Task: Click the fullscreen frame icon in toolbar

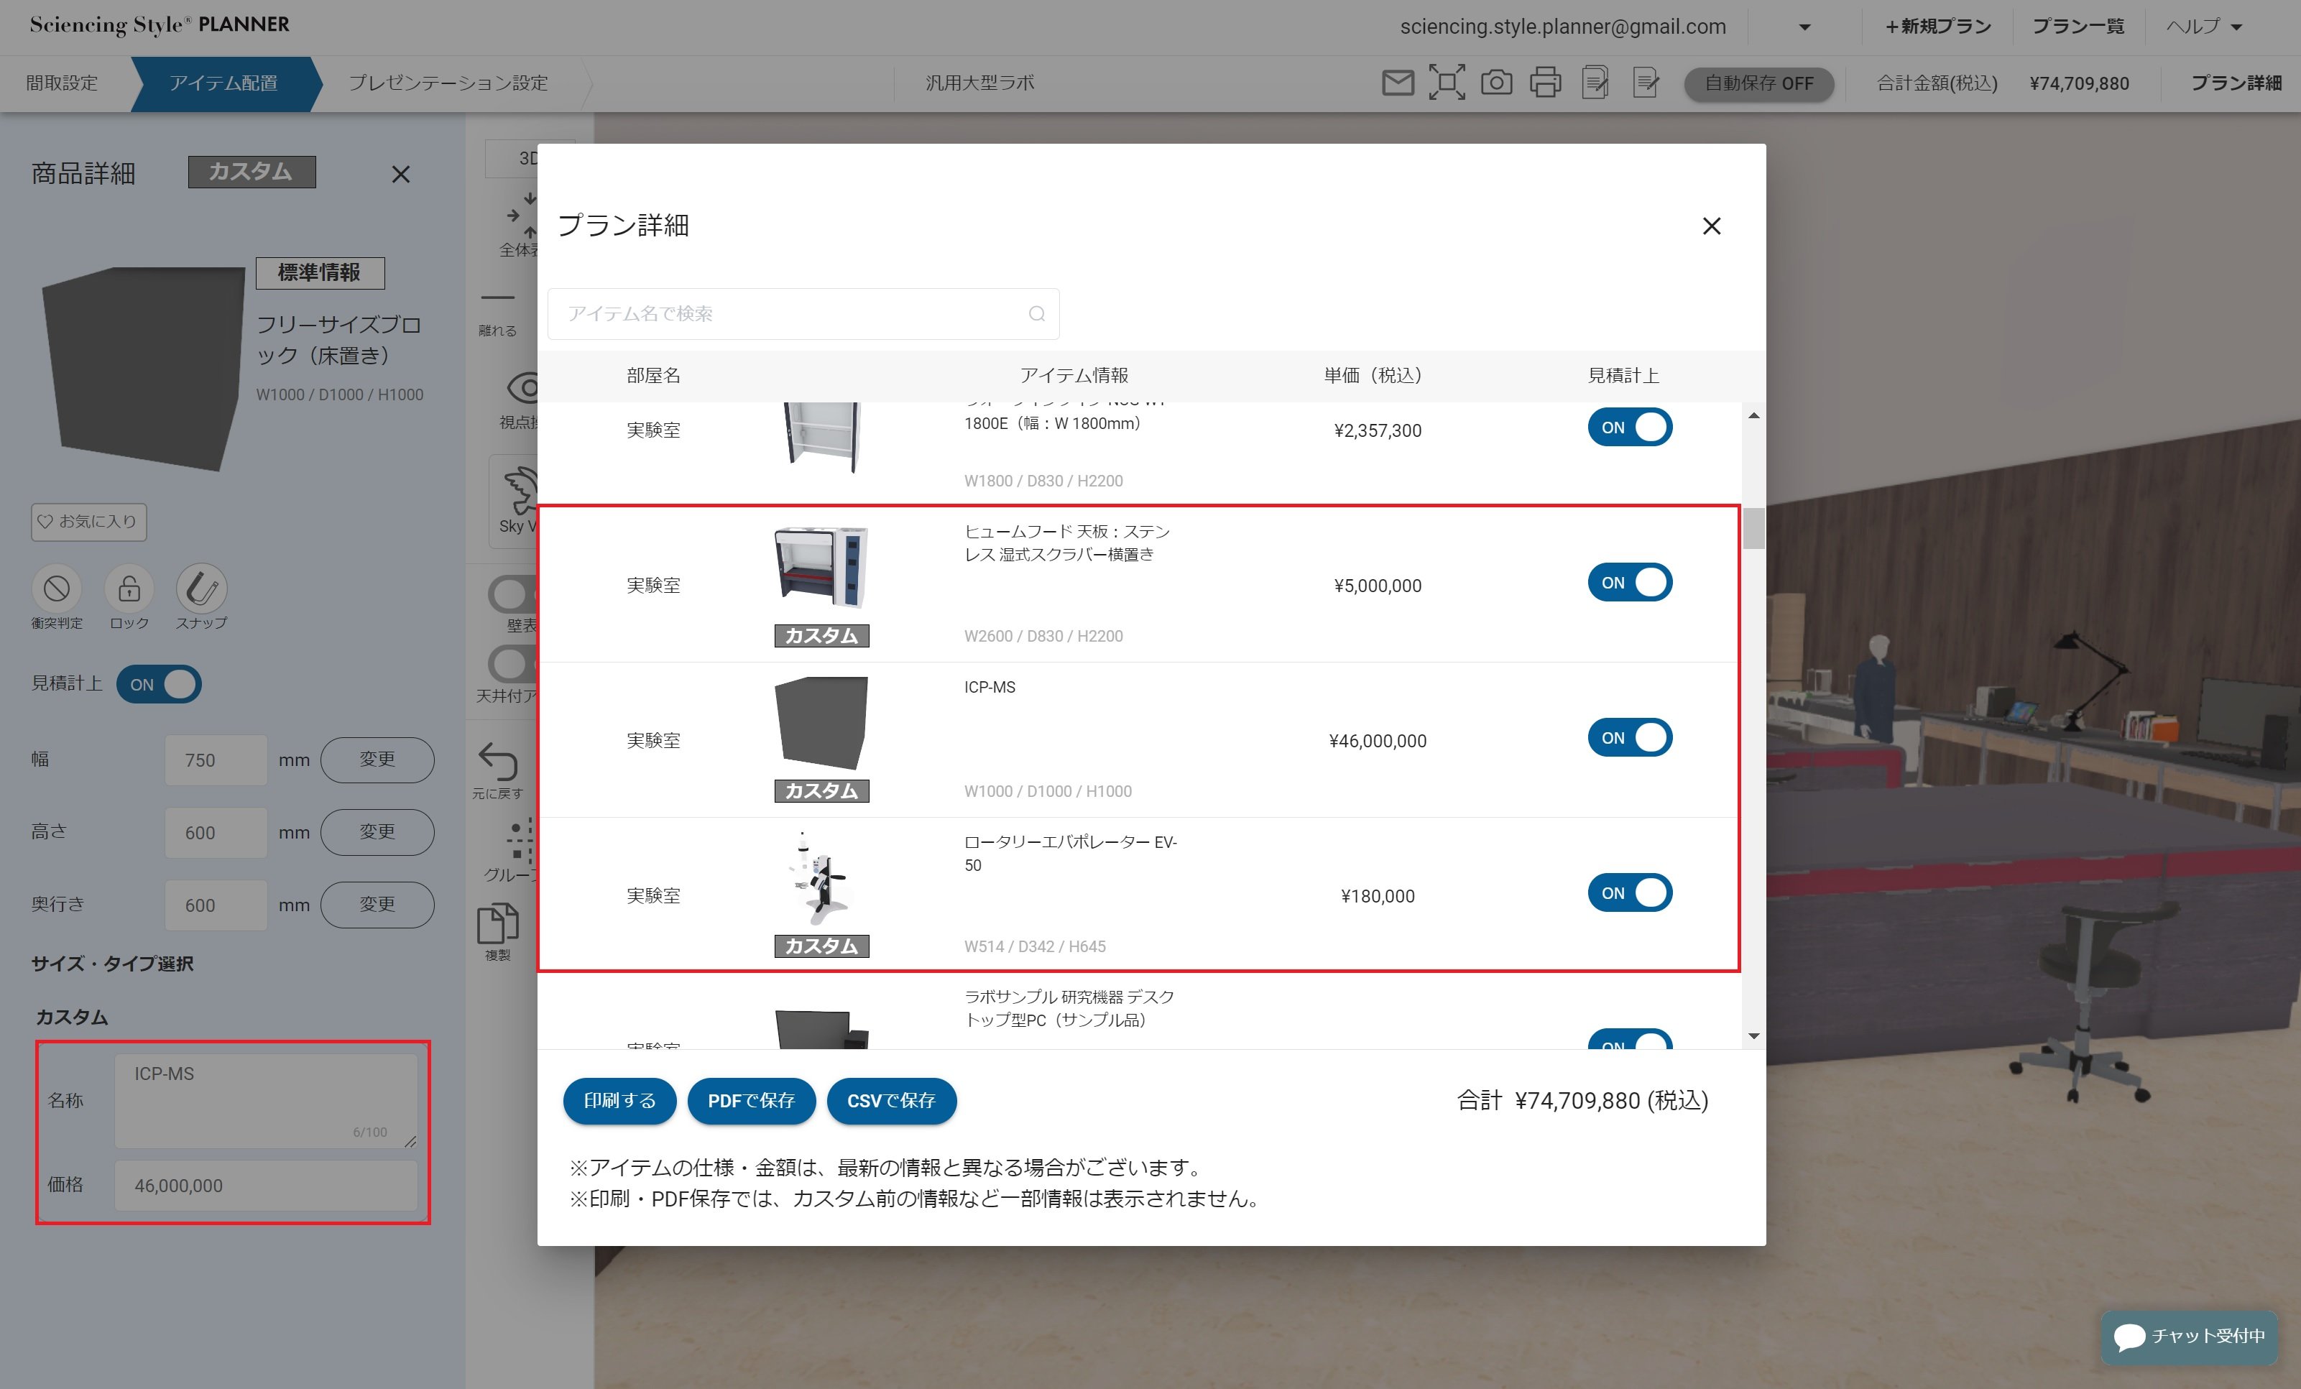Action: click(1447, 83)
